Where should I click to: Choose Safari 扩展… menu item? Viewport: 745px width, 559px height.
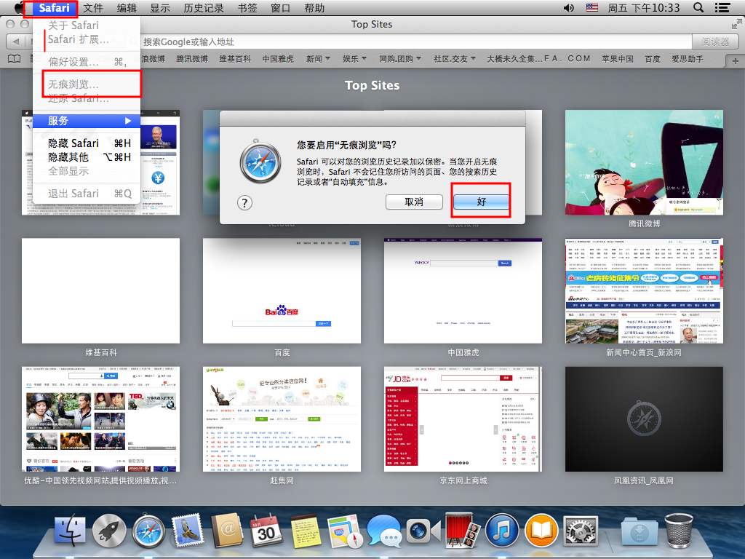87,39
